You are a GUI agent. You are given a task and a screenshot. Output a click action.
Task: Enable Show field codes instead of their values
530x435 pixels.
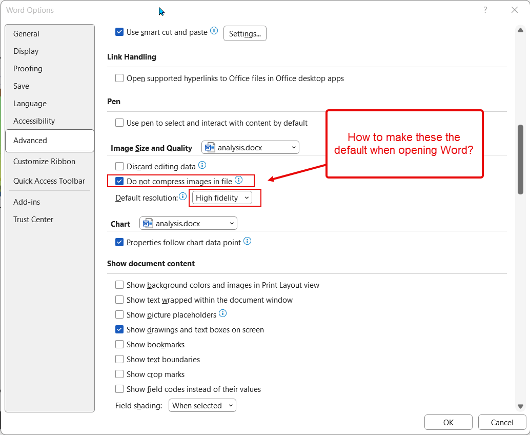tap(119, 389)
